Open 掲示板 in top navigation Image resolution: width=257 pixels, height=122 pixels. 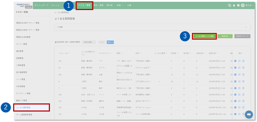tap(109, 5)
